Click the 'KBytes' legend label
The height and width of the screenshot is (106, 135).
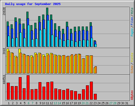tap(132, 95)
